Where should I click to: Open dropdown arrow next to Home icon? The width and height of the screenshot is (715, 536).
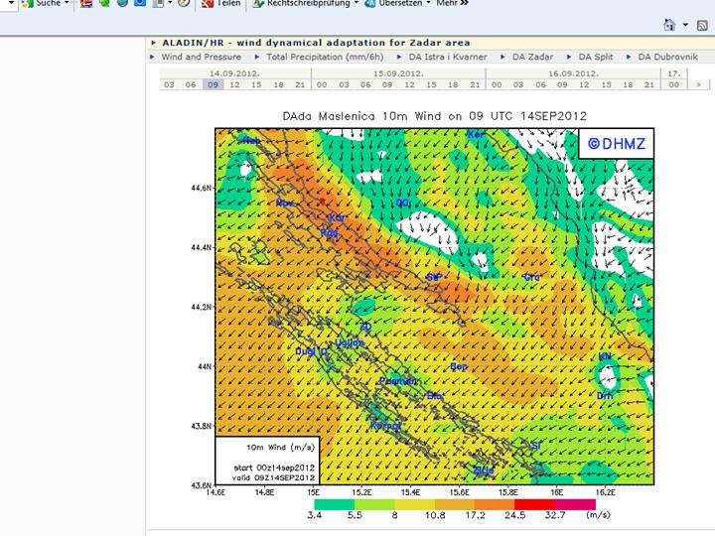[684, 24]
